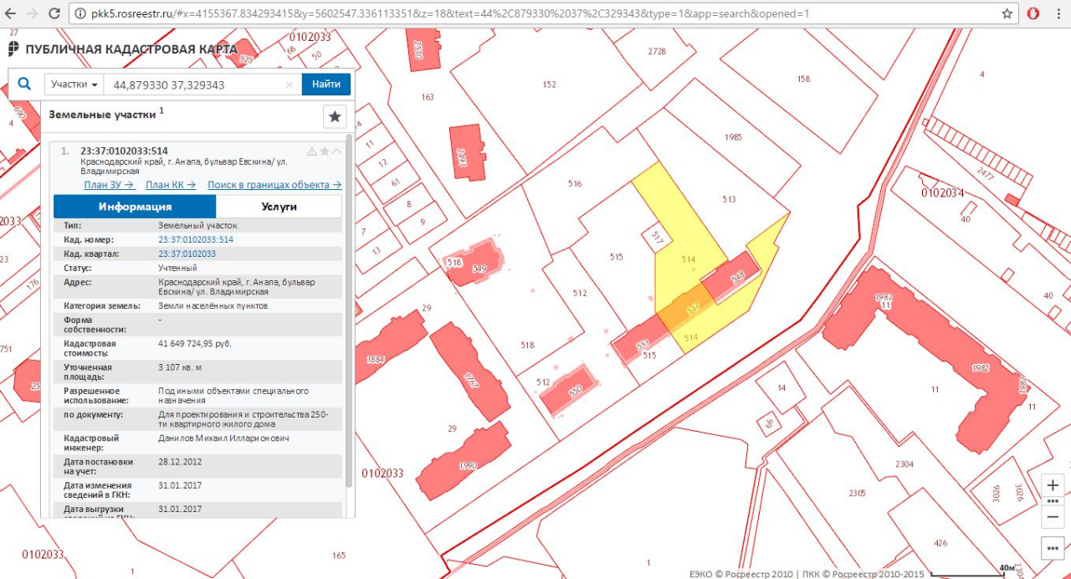Viewport: 1071px width, 579px height.
Task: Zoom in the map with plus button
Action: pyautogui.click(x=1053, y=486)
